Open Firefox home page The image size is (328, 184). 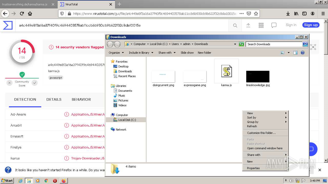click(30, 14)
